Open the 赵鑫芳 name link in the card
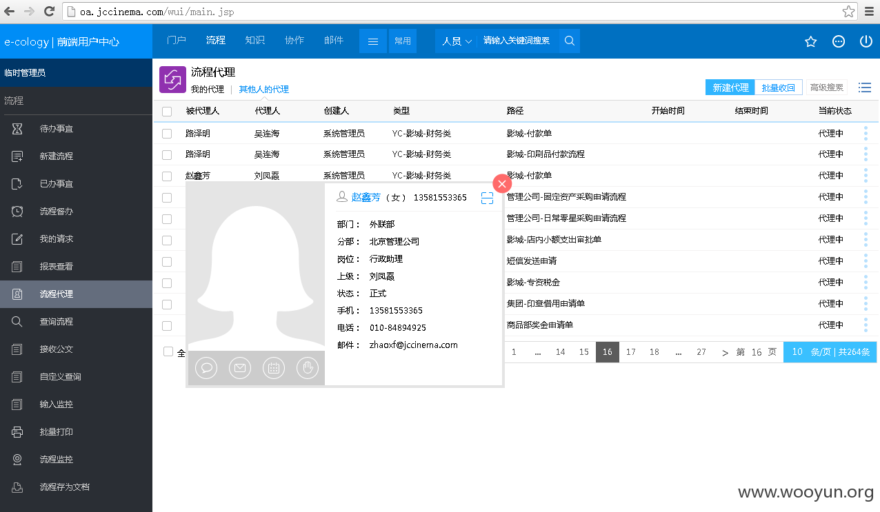The width and height of the screenshot is (880, 512). click(x=366, y=197)
